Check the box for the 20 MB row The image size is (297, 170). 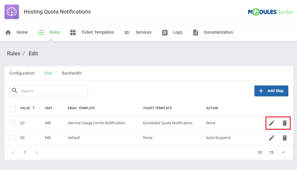pyautogui.click(x=12, y=123)
